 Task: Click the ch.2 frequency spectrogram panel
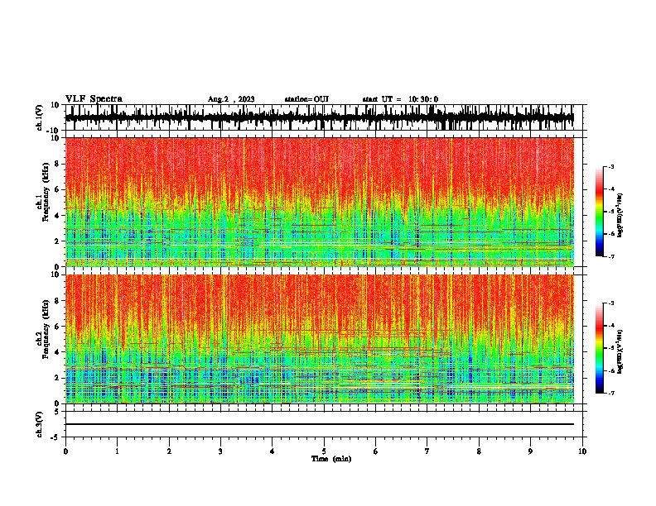tap(320, 339)
